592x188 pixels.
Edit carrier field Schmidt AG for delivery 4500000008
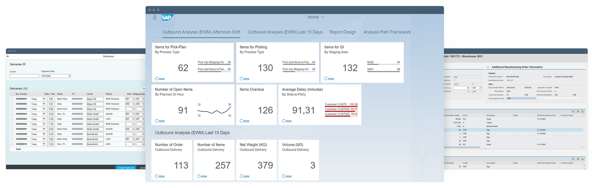tap(95, 134)
